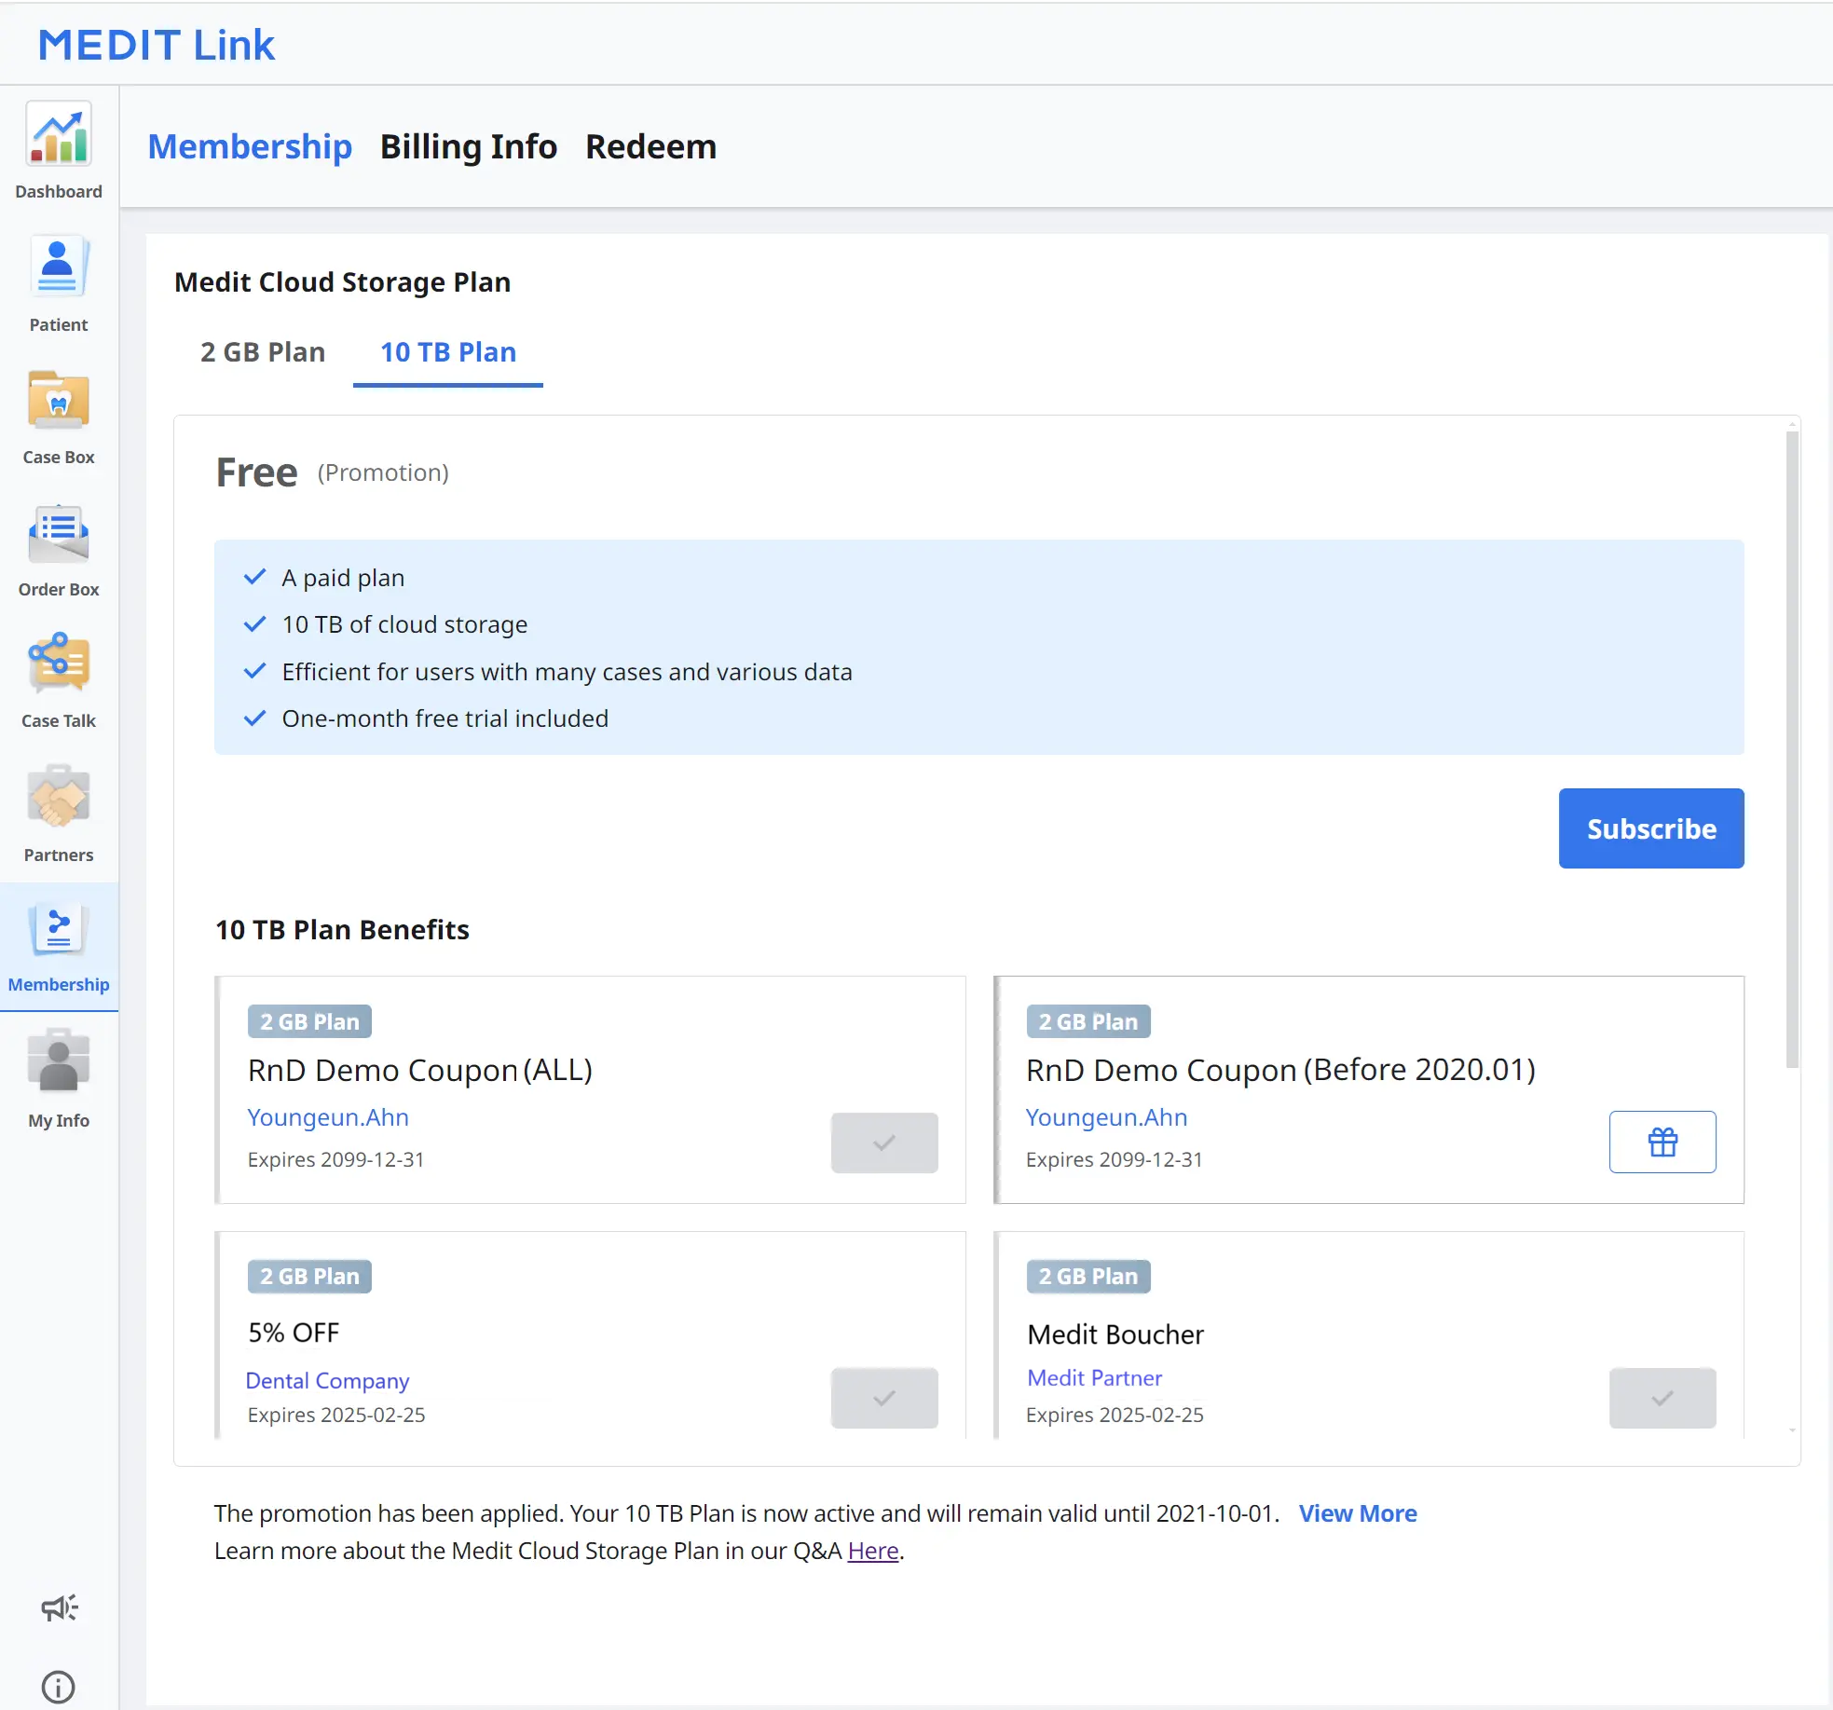This screenshot has height=1710, width=1833.
Task: Click the 2 GB Plan badge on 5% OFF
Action: (309, 1277)
